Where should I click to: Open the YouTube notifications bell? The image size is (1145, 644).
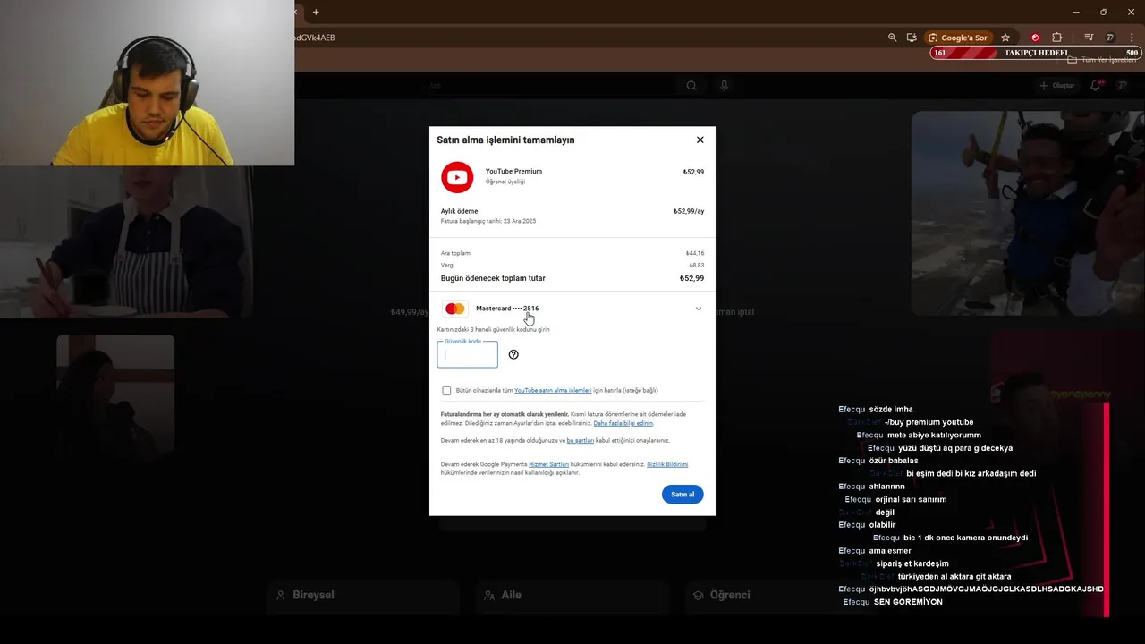pyautogui.click(x=1096, y=86)
